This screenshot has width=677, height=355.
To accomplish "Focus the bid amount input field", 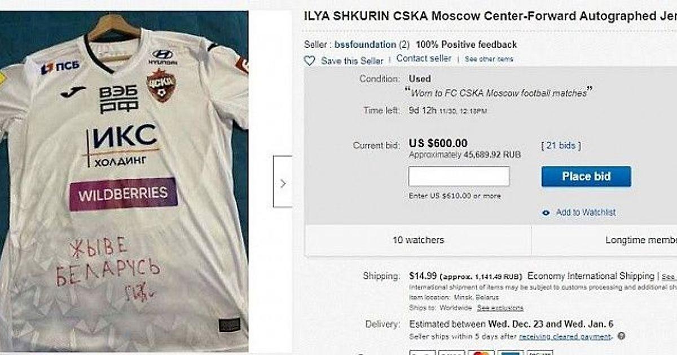I will [459, 176].
